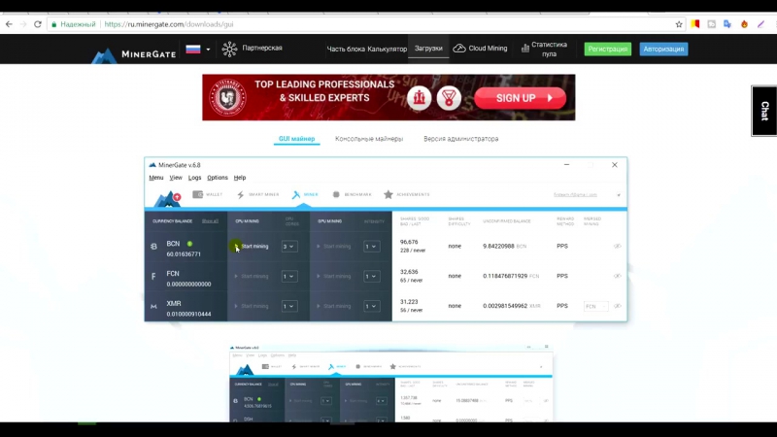Click BCN unconfirmed balance 9.84220988
The width and height of the screenshot is (777, 437).
pyautogui.click(x=498, y=247)
